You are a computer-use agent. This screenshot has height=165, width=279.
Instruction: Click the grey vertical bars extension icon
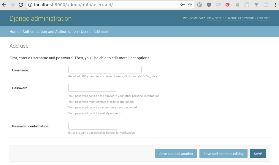coord(237,5)
